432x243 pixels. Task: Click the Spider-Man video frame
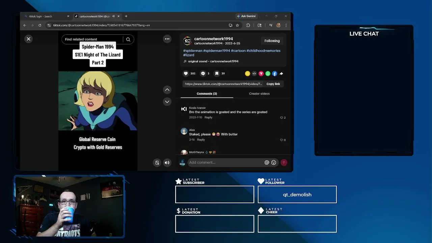tap(98, 101)
